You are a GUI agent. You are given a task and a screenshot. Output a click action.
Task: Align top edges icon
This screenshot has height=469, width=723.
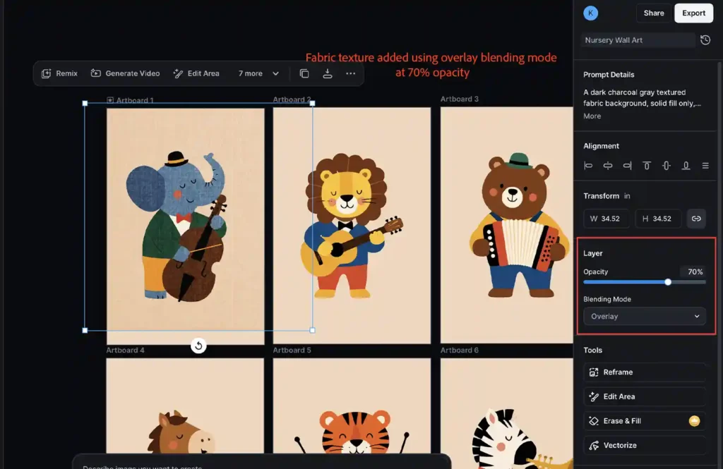tap(647, 166)
